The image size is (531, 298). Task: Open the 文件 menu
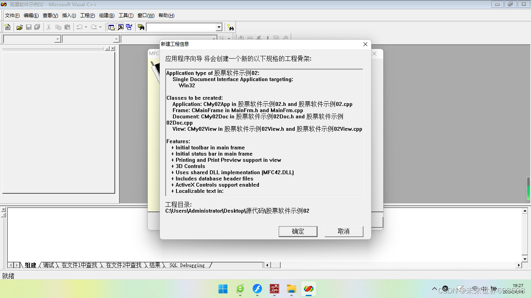pos(12,16)
